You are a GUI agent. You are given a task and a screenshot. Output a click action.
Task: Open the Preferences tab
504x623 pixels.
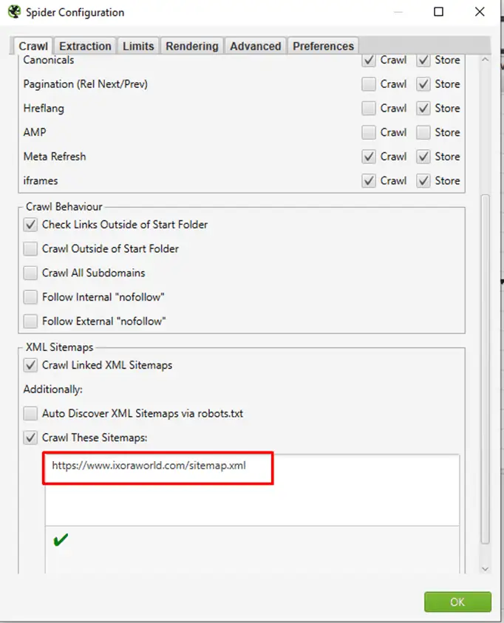(323, 46)
